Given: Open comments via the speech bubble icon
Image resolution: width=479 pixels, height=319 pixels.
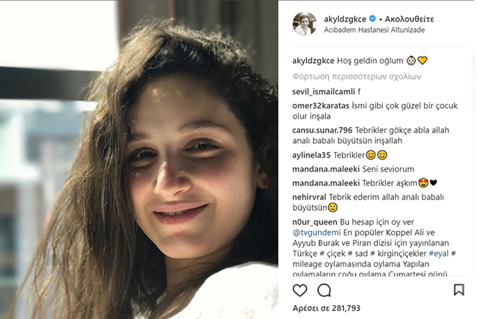Looking at the screenshot, I should tap(324, 290).
